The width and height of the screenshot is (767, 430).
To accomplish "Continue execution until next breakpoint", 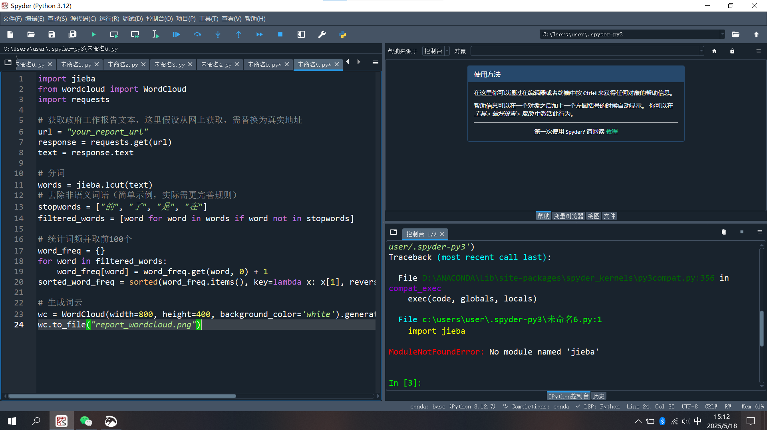I will [x=260, y=35].
